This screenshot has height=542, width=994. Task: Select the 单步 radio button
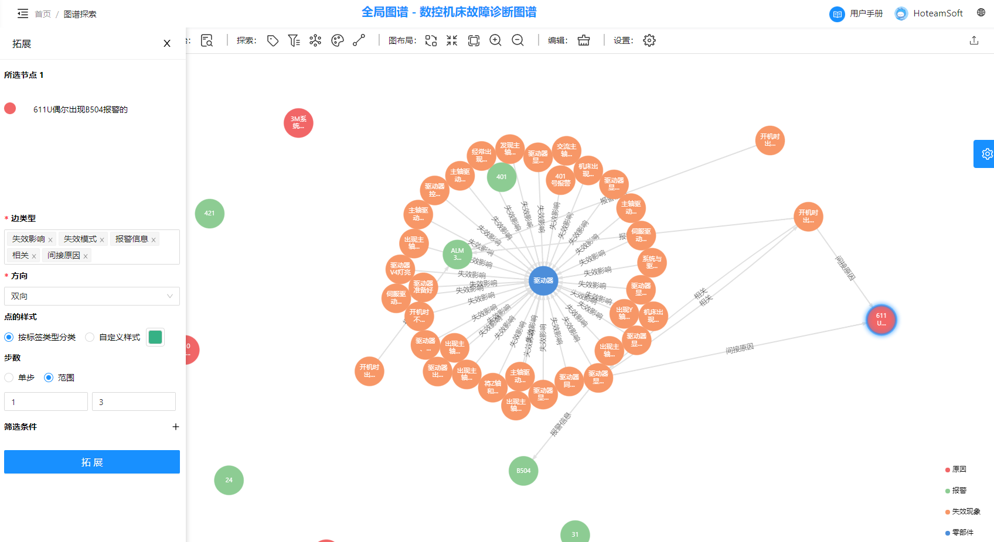[x=9, y=378]
